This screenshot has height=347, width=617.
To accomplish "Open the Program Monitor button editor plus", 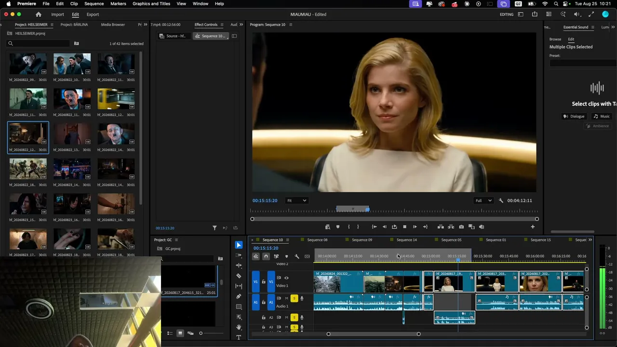I will (533, 227).
